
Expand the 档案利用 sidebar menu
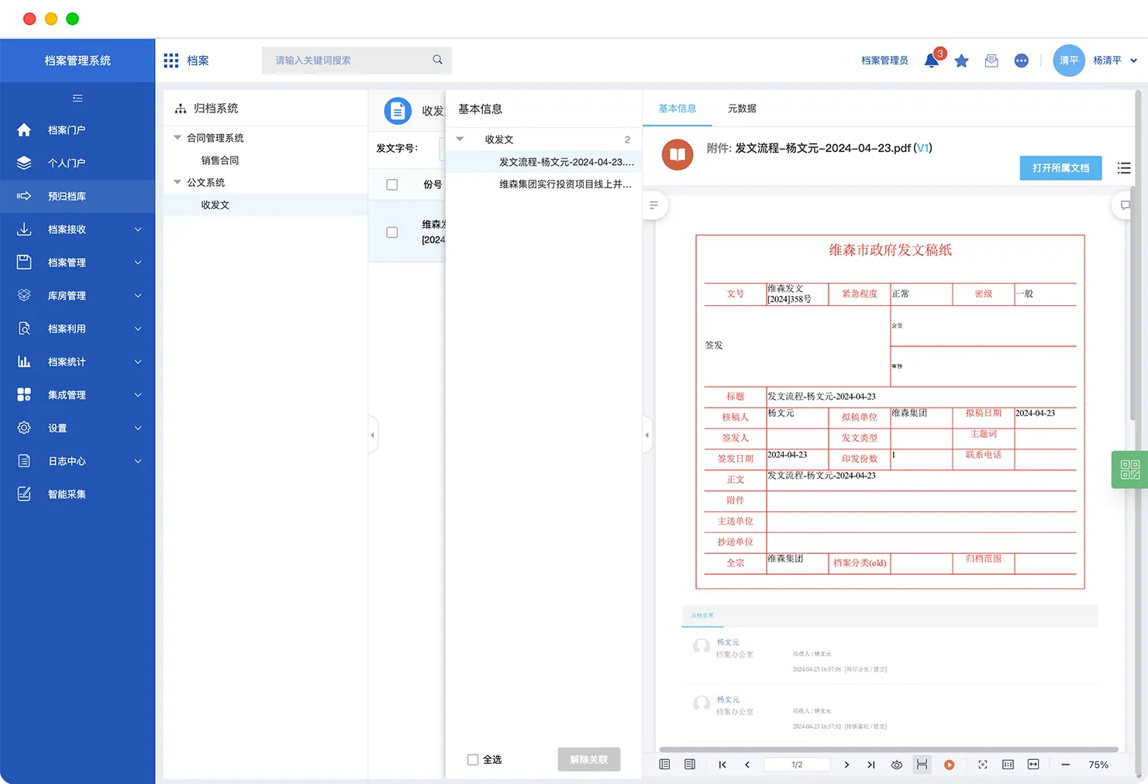(x=138, y=328)
